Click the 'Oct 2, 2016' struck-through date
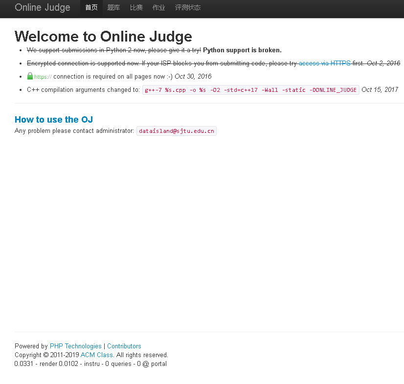404x384 pixels. pos(383,63)
